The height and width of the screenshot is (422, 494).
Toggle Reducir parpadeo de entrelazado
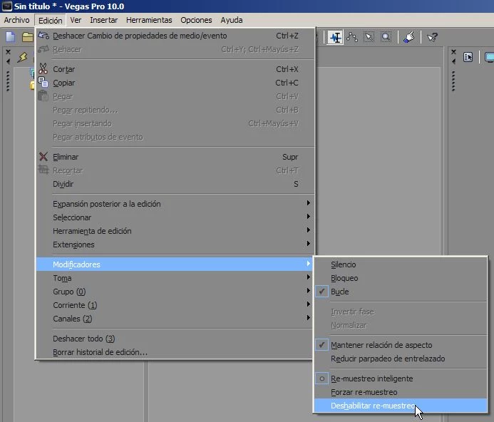pos(401,359)
